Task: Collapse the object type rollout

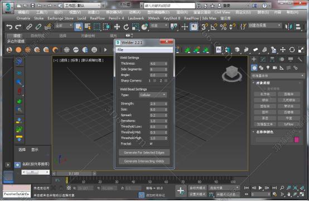Action: pyautogui.click(x=263, y=83)
